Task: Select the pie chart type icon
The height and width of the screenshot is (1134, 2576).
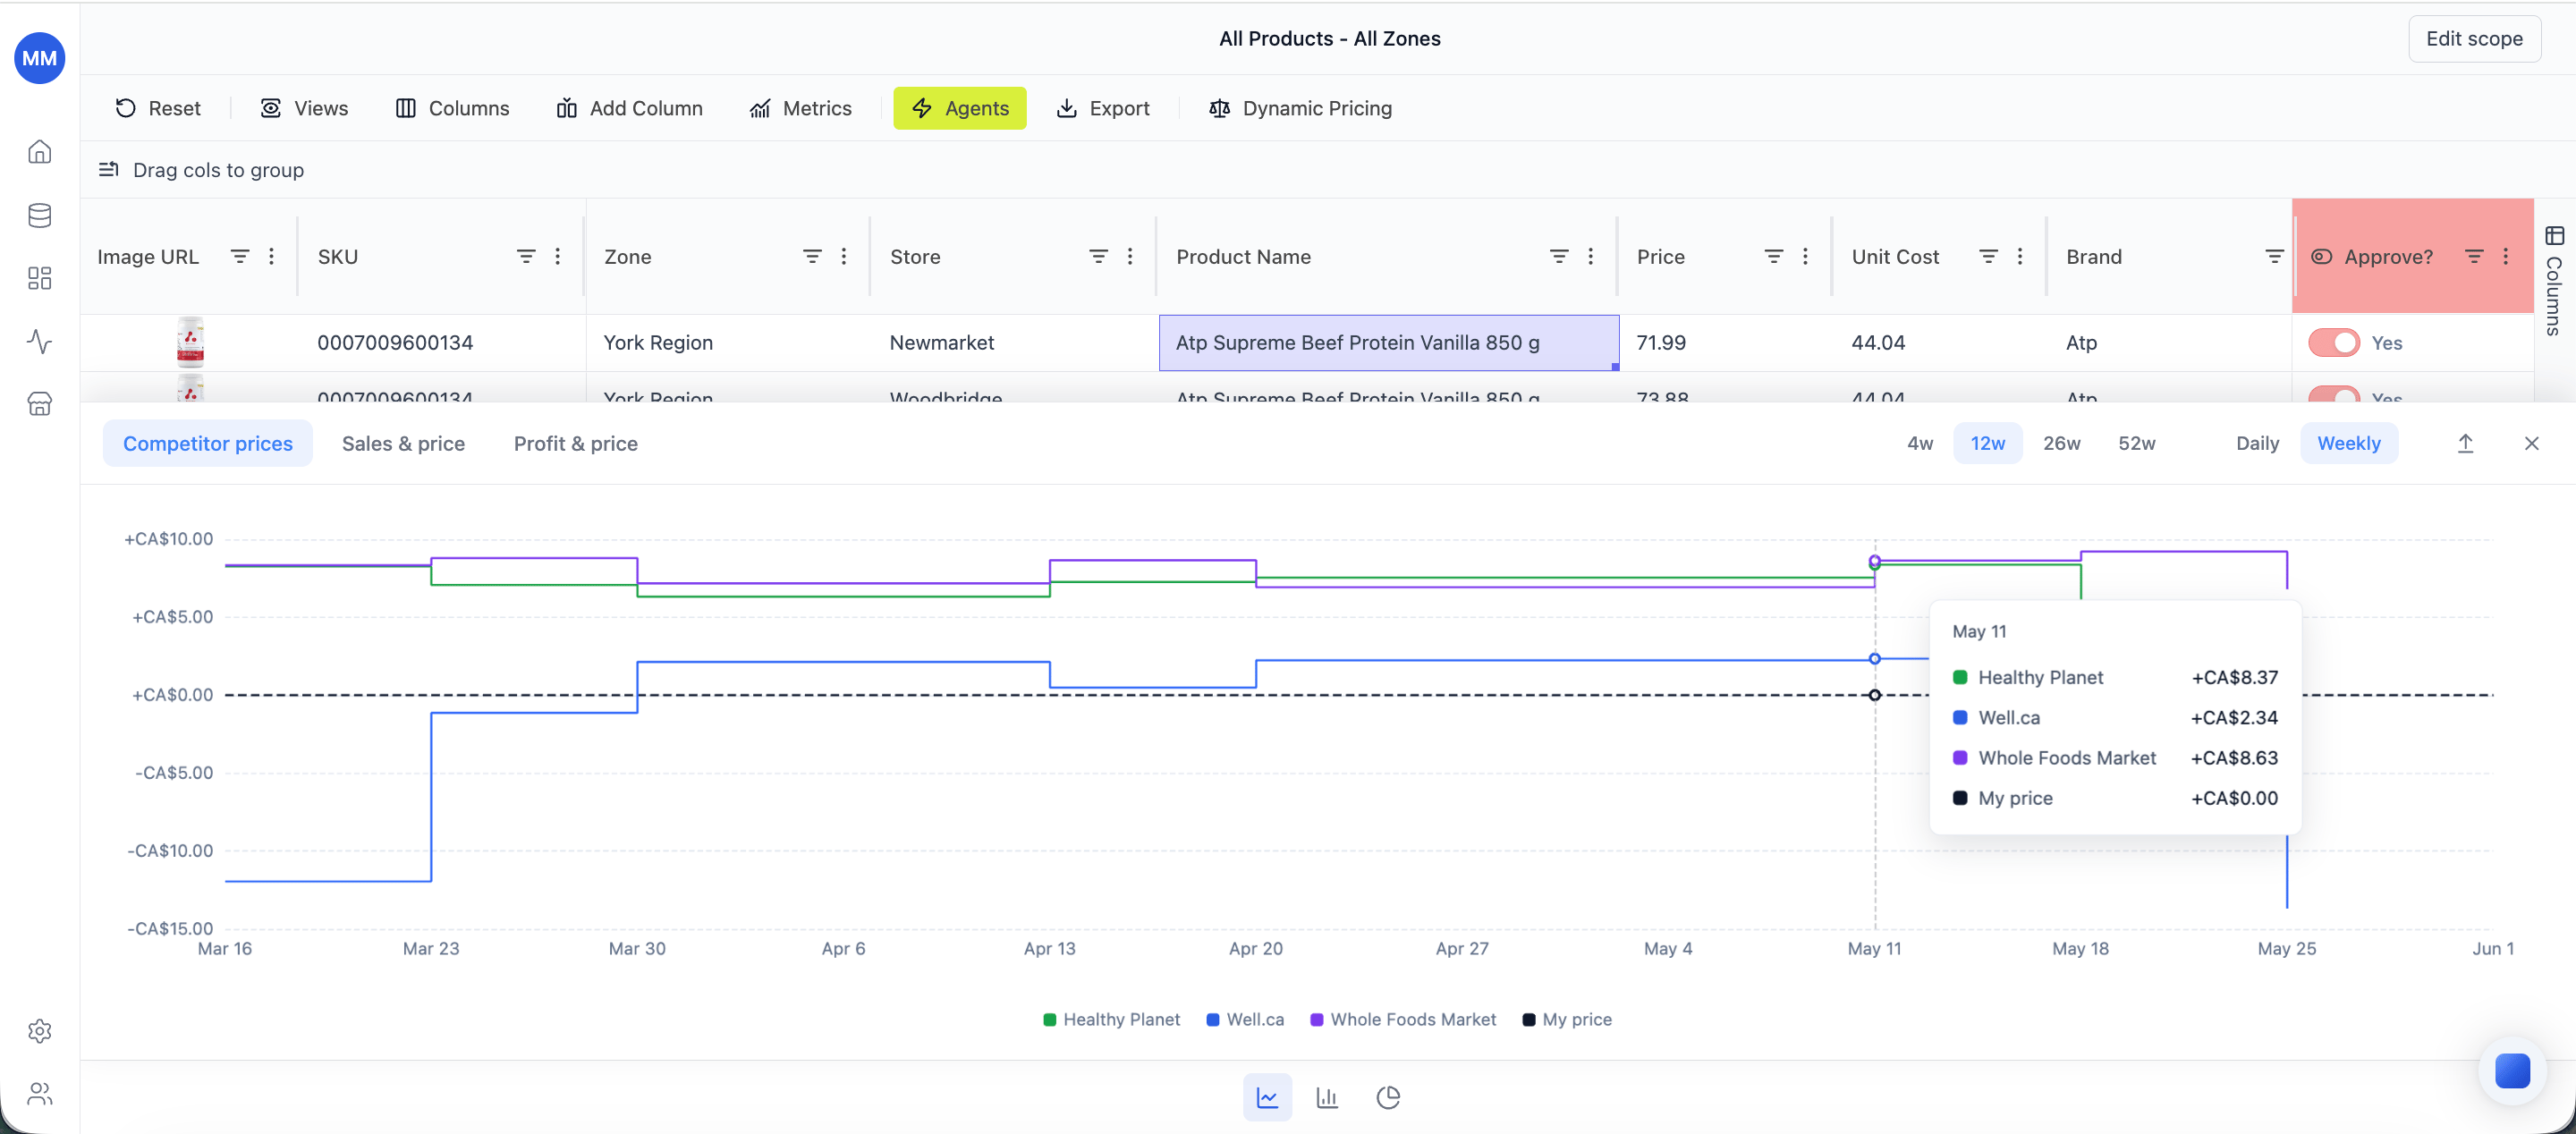Action: [x=1388, y=1097]
